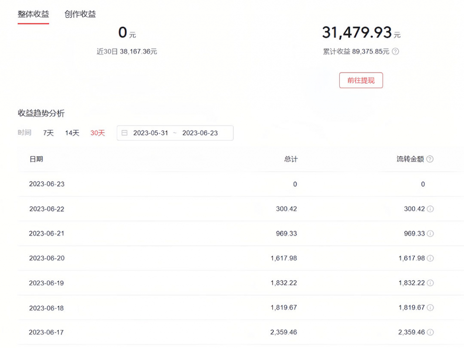The image size is (464, 348).
Task: Open end date 2023-06-23 picker
Action: pos(200,133)
